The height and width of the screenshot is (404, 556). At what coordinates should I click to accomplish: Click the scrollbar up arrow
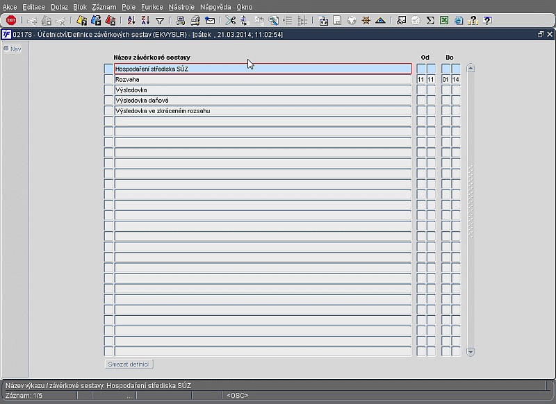pos(471,67)
